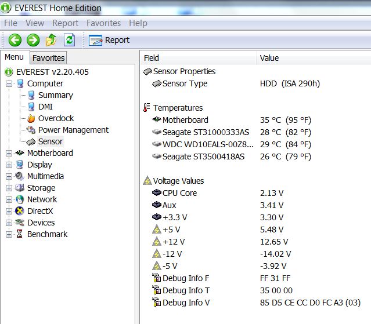This screenshot has width=371, height=324.
Task: Go up one level with folder arrow icon
Action: [x=51, y=40]
